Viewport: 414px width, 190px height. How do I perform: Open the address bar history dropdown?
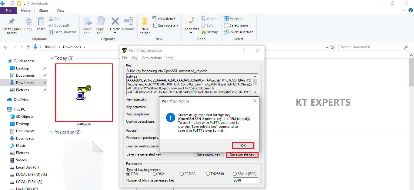pyautogui.click(x=326, y=47)
